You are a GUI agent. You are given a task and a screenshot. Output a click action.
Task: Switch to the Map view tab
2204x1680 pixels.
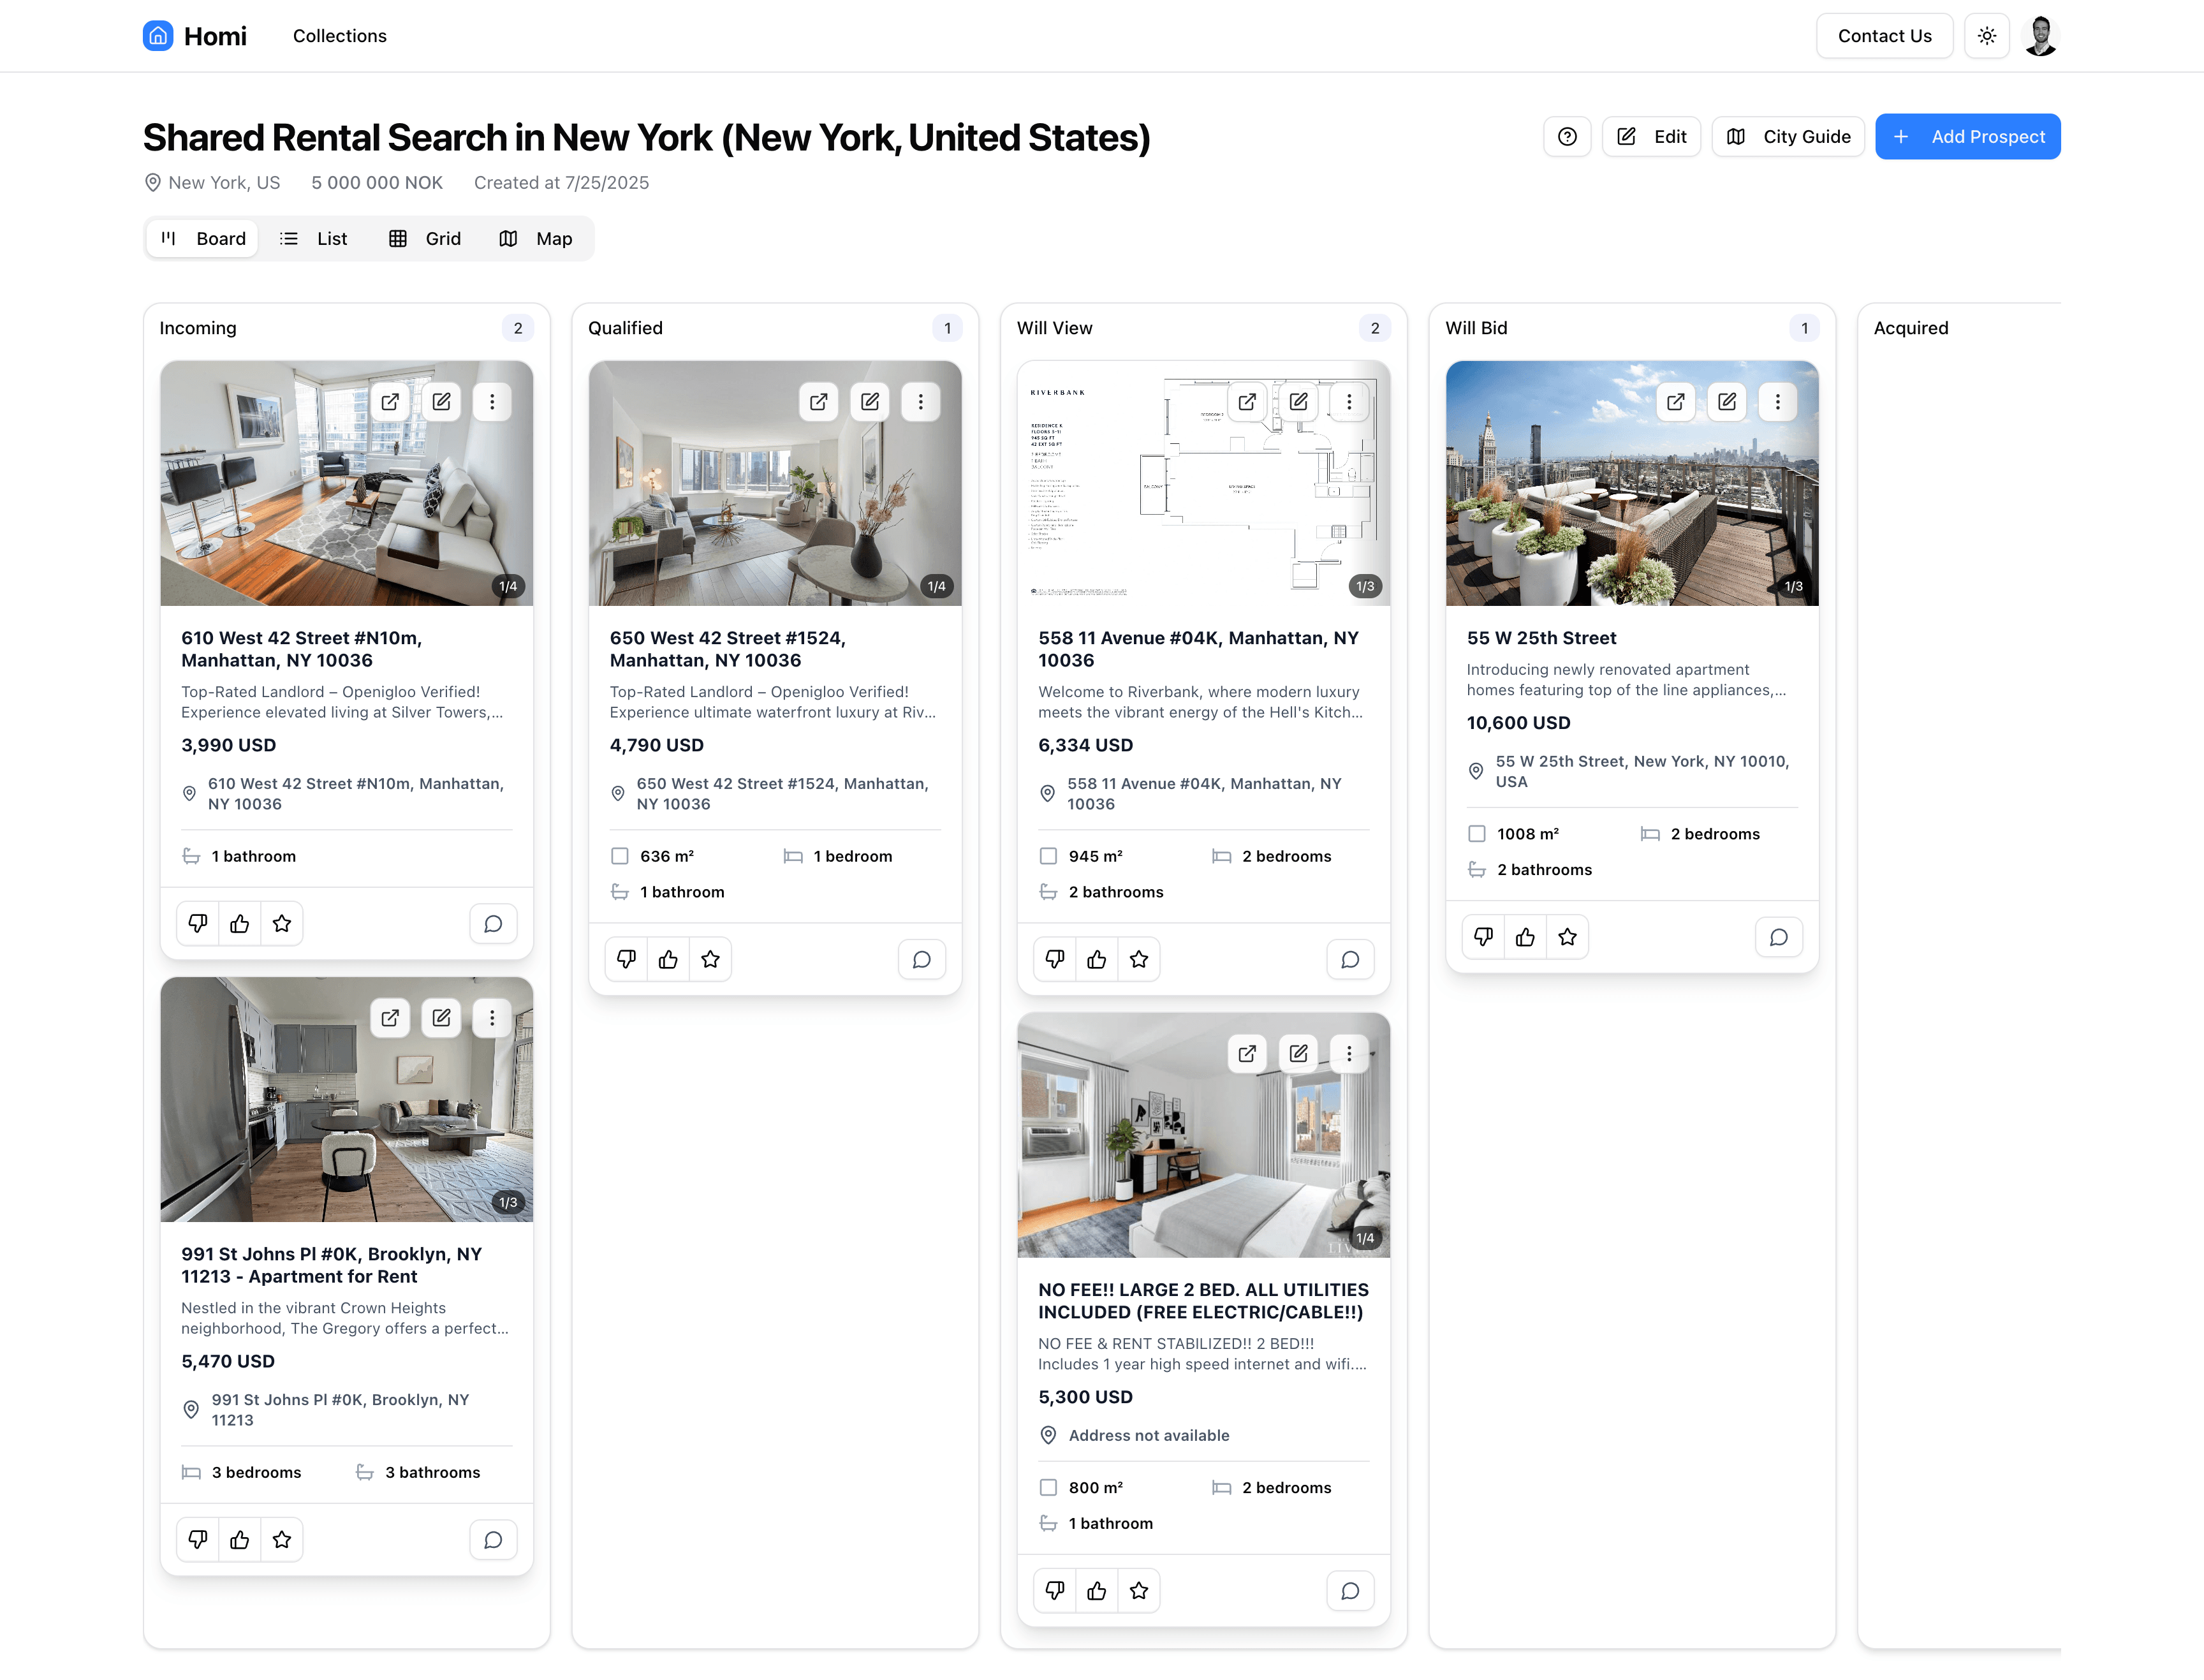[x=537, y=238]
